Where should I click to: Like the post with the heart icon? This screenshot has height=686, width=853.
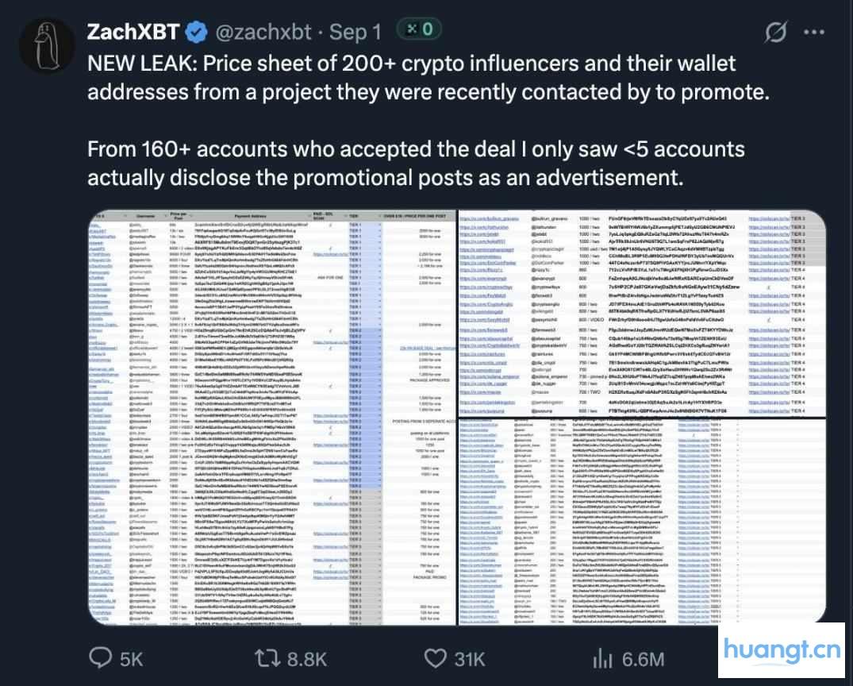(x=436, y=658)
